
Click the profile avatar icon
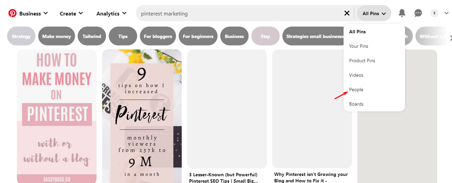coord(434,13)
